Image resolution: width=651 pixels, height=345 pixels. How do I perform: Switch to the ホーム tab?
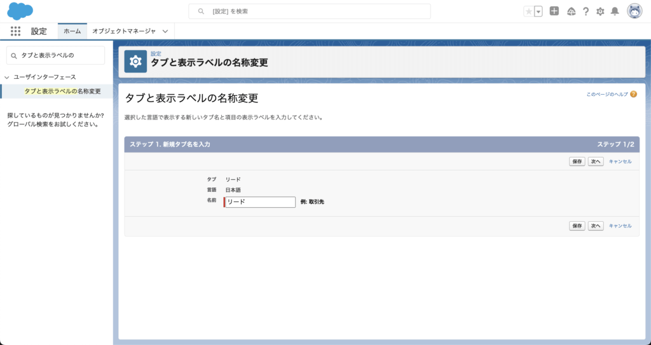(72, 31)
